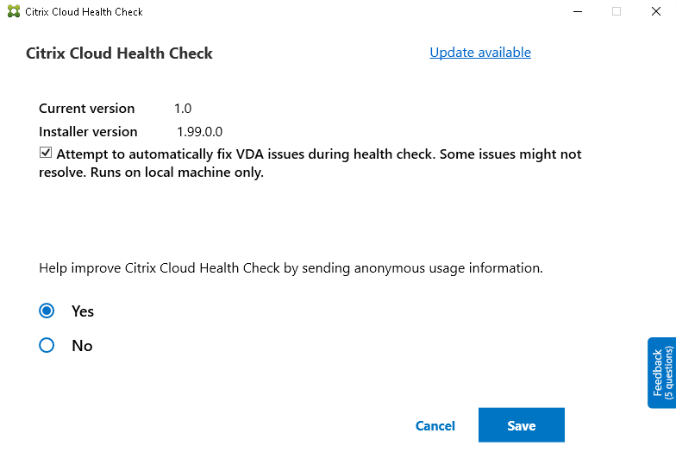This screenshot has width=676, height=471.
Task: Select the Yes radio button
Action: click(47, 311)
